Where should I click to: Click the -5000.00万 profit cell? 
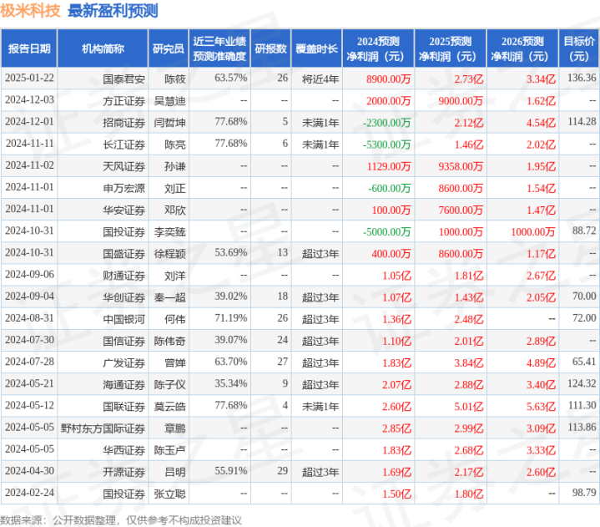387,232
